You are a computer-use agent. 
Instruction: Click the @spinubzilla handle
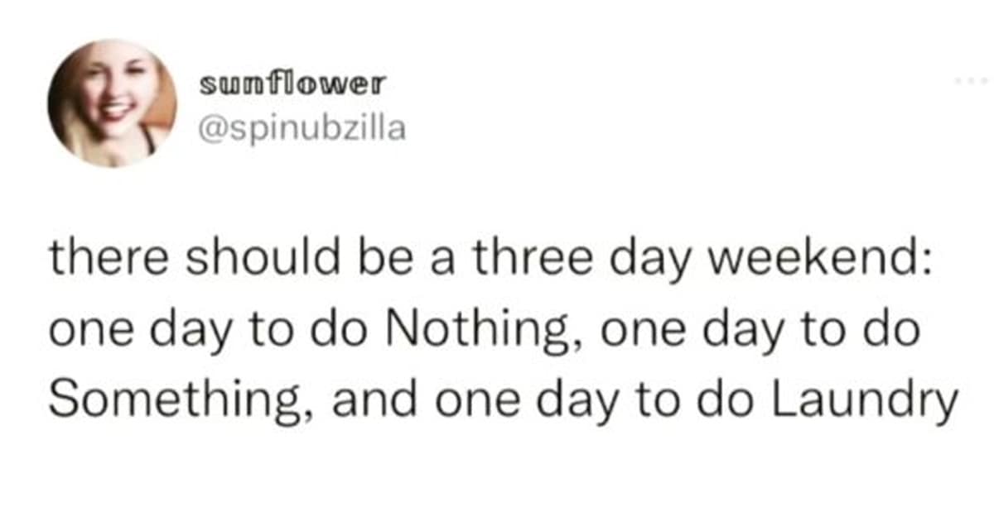pyautogui.click(x=302, y=129)
